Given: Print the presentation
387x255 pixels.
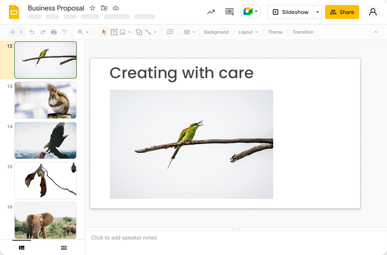Looking at the screenshot, I should pos(53,32).
